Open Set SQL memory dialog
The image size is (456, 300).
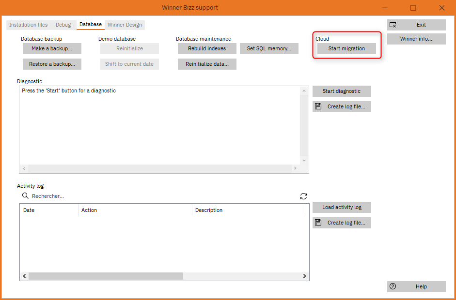(269, 48)
